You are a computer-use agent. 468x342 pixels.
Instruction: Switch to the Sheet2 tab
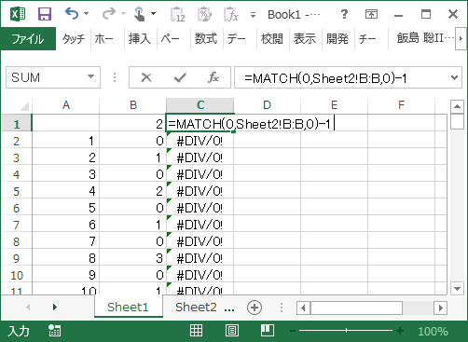196,308
